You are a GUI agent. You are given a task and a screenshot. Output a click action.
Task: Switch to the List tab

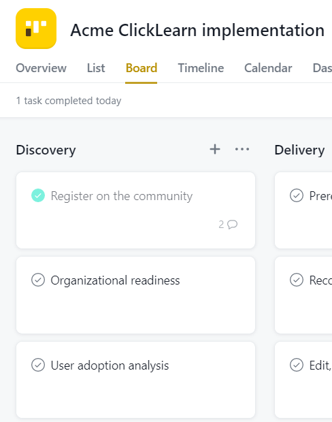pyautogui.click(x=96, y=68)
